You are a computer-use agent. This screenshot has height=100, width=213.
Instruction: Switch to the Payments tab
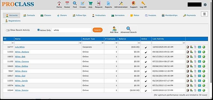point(189,15)
